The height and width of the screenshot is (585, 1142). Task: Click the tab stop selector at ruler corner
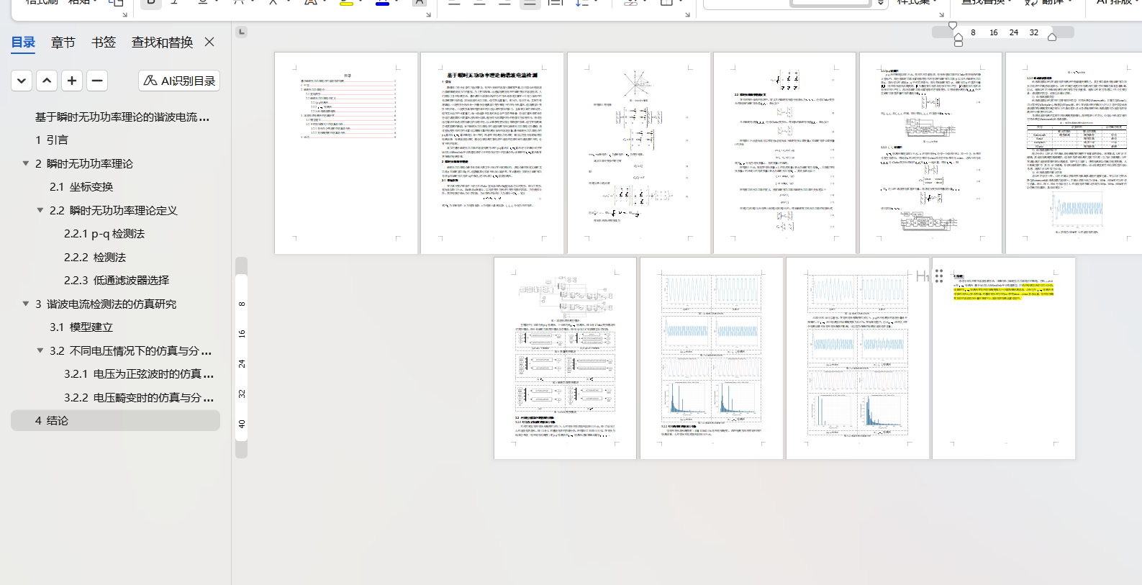[x=242, y=32]
